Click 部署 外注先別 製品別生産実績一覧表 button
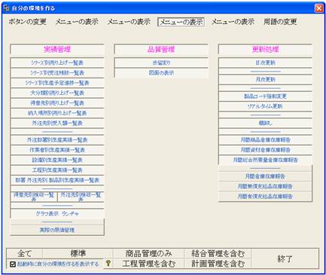326x275 pixels. click(x=57, y=180)
